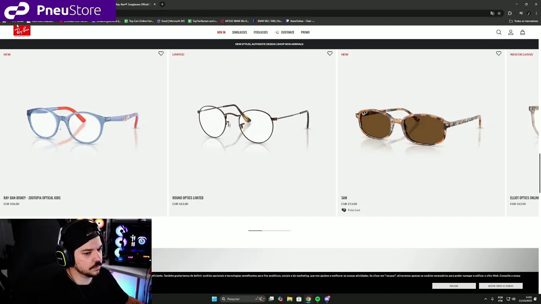
Task: Click the carousel progress slider bar
Action: pos(269,231)
